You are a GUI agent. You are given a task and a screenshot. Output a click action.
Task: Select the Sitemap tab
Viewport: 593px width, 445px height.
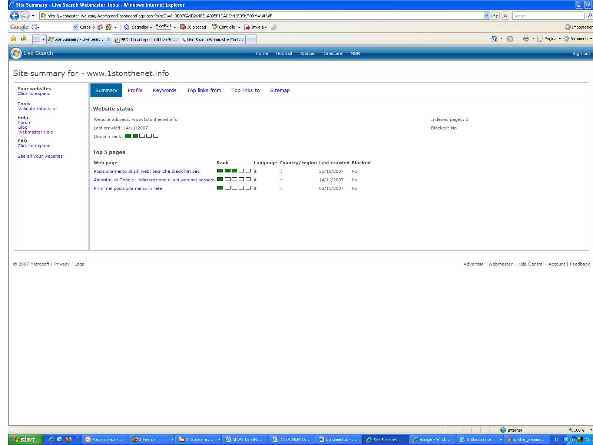[280, 90]
